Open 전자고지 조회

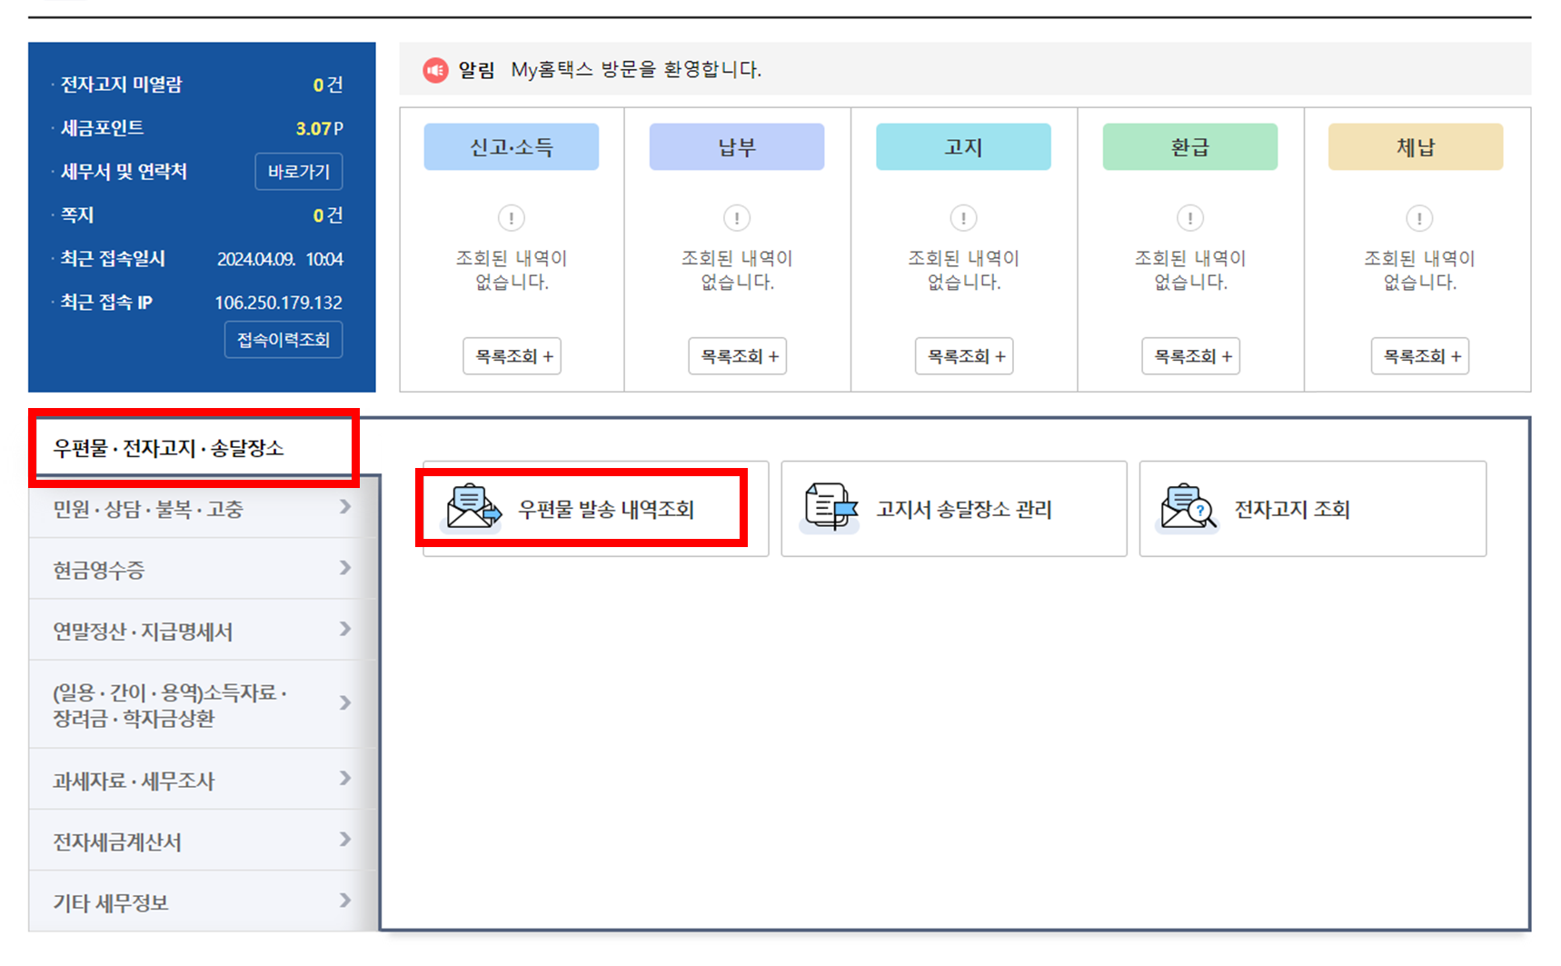[1313, 509]
